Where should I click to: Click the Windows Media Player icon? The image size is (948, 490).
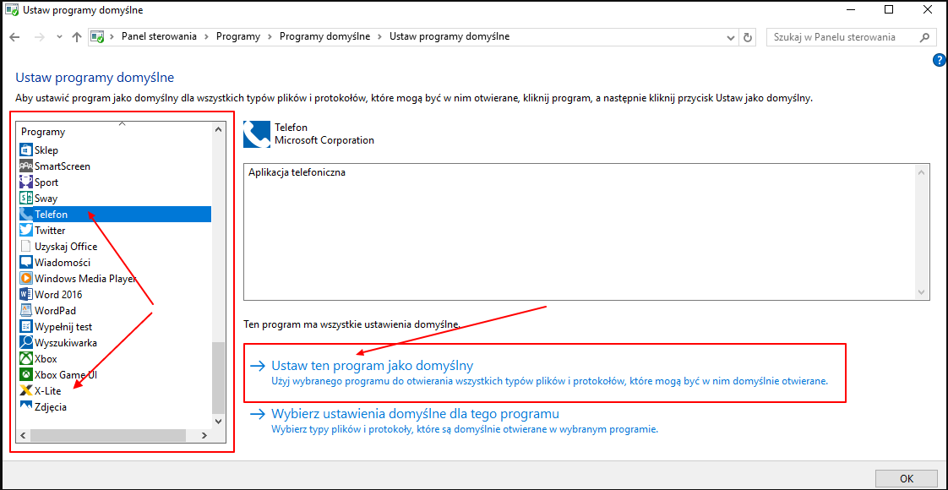click(x=26, y=279)
